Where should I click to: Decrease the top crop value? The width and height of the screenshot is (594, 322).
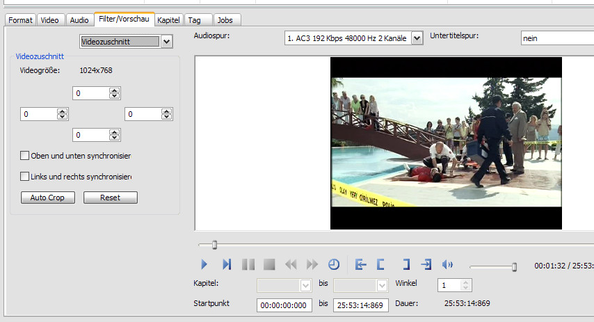[114, 96]
